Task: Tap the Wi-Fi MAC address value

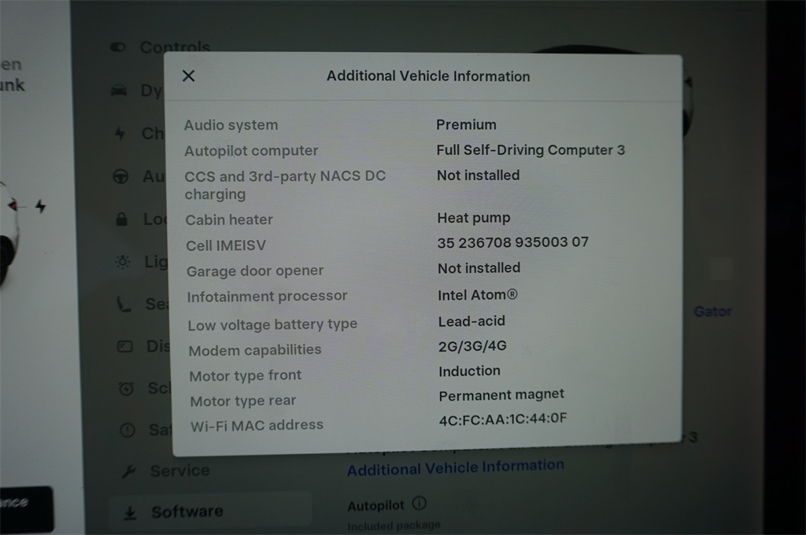Action: click(x=502, y=419)
